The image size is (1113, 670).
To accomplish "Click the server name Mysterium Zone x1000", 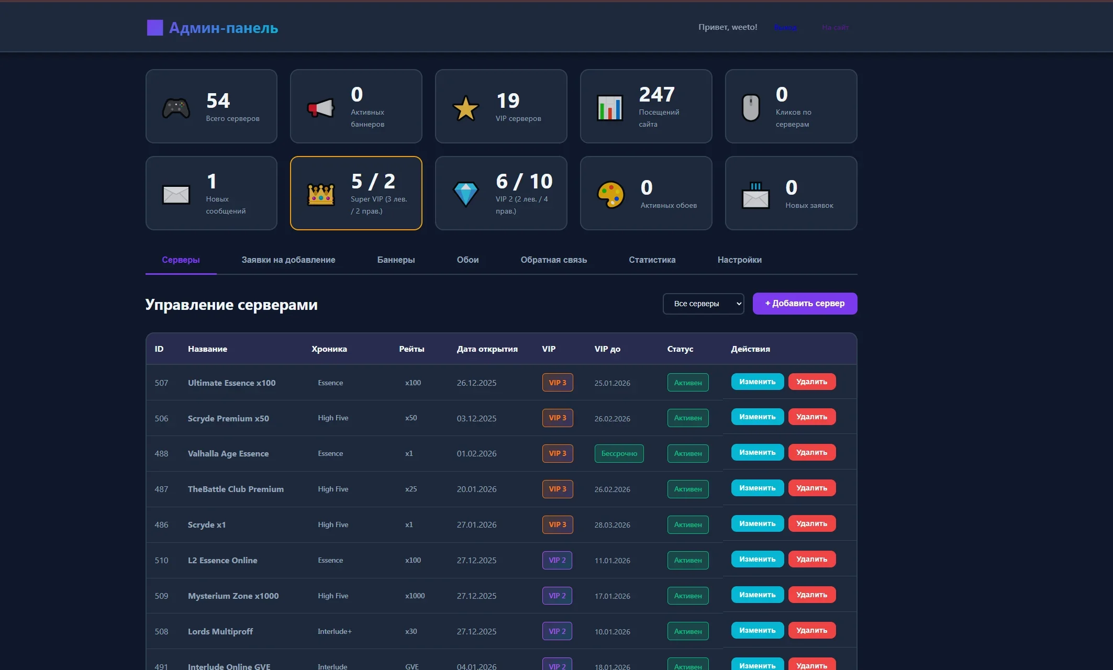I will pos(233,596).
